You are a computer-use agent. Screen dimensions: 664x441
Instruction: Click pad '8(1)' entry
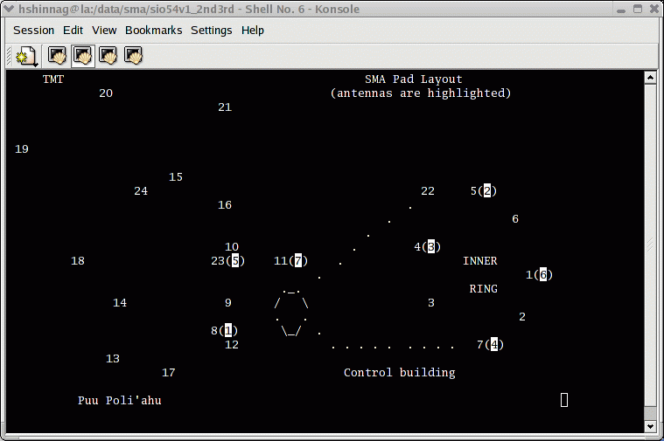225,331
